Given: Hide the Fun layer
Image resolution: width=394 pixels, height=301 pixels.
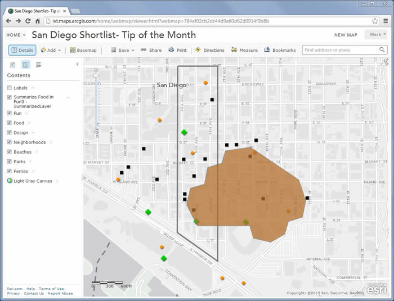Looking at the screenshot, I should [x=10, y=113].
